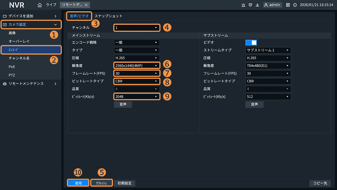This screenshot has width=337, height=190.
Task: Open the alarm siren icon
Action: tap(243, 5)
